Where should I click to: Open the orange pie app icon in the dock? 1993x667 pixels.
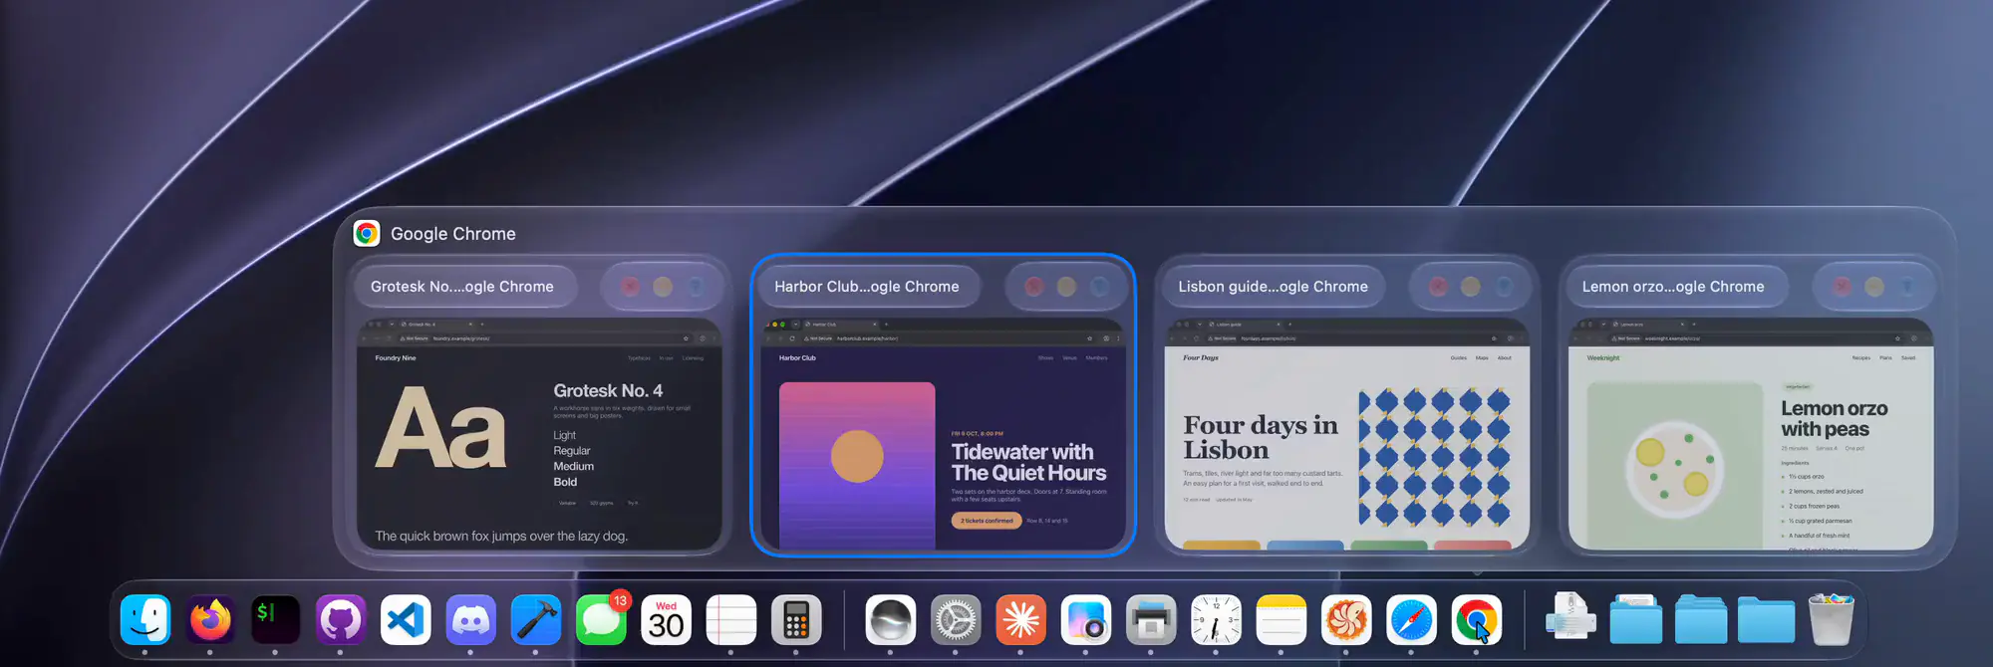click(x=1346, y=619)
